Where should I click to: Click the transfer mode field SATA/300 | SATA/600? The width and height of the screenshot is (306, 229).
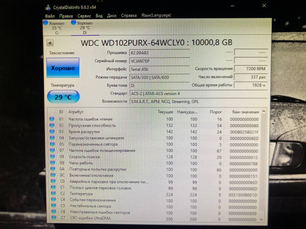[159, 78]
